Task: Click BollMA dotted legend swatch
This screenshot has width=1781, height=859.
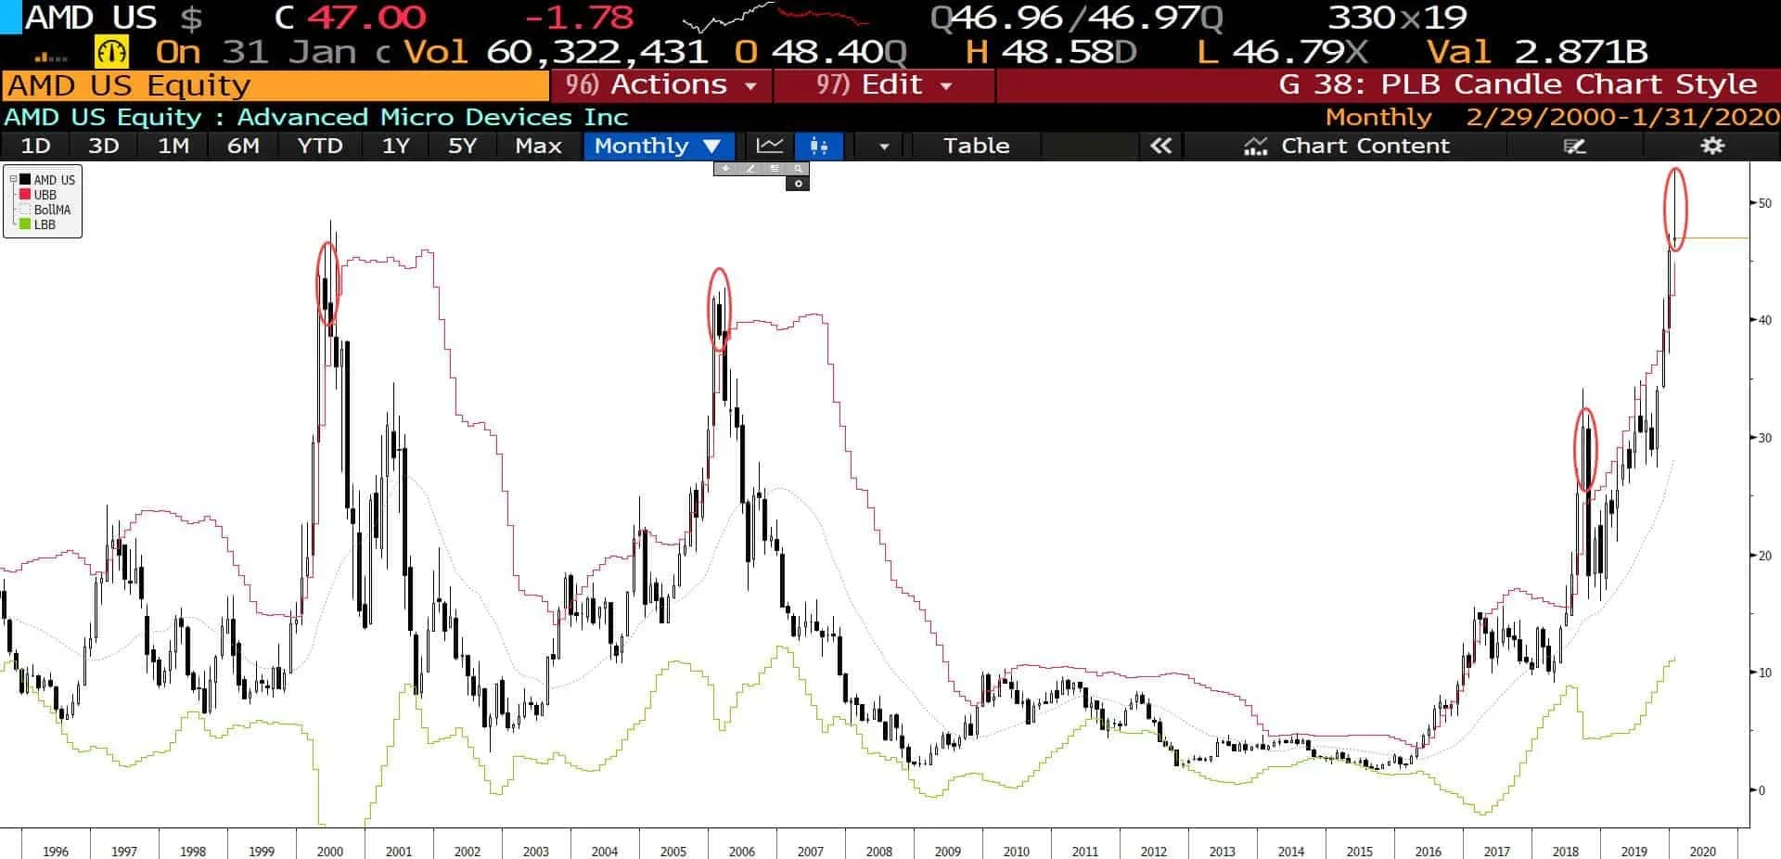Action: (x=25, y=210)
